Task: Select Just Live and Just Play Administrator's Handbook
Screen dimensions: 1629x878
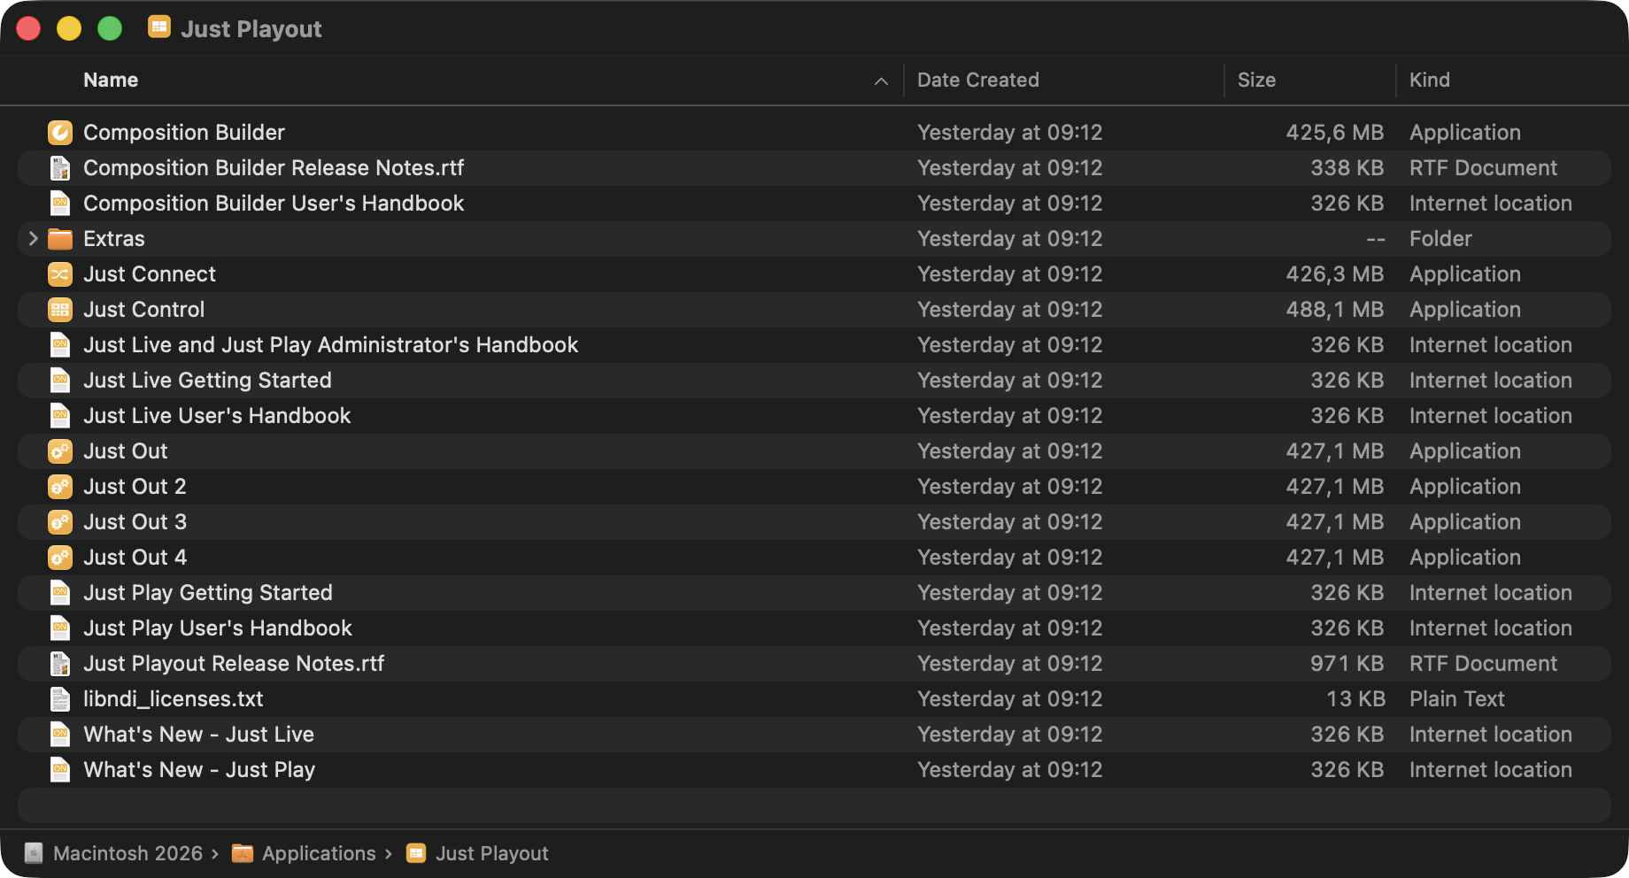Action: pyautogui.click(x=331, y=345)
